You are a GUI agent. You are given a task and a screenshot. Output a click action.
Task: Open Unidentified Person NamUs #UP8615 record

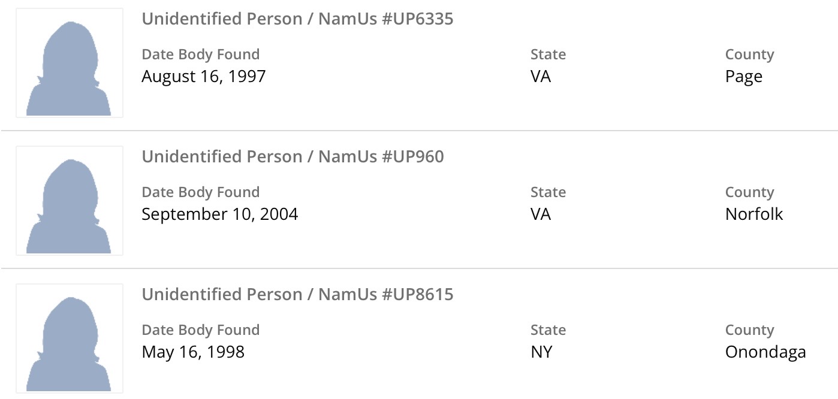(x=297, y=295)
